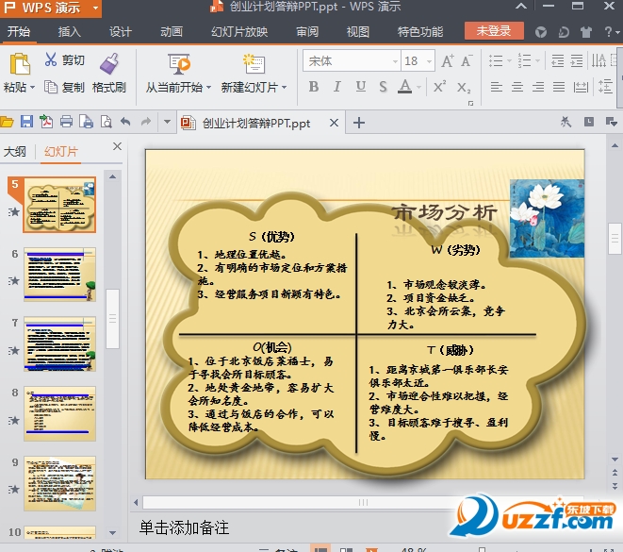Cut selection with the scissors icon
Viewport: 623px width, 552px height.
[51, 59]
